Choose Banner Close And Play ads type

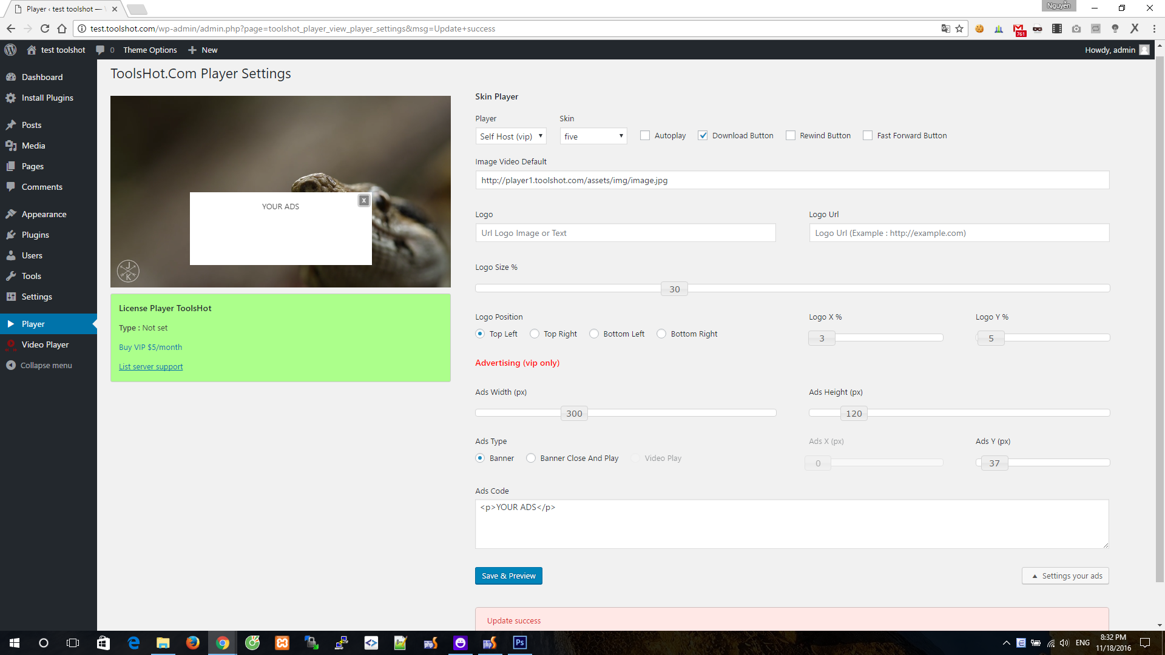coord(531,458)
